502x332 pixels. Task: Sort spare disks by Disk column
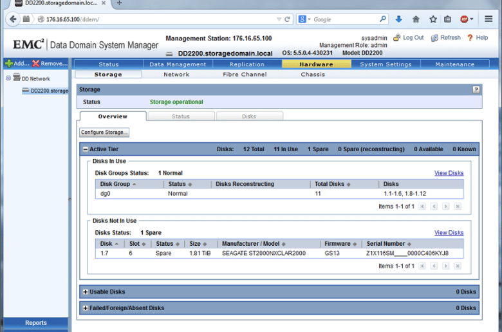(x=109, y=244)
